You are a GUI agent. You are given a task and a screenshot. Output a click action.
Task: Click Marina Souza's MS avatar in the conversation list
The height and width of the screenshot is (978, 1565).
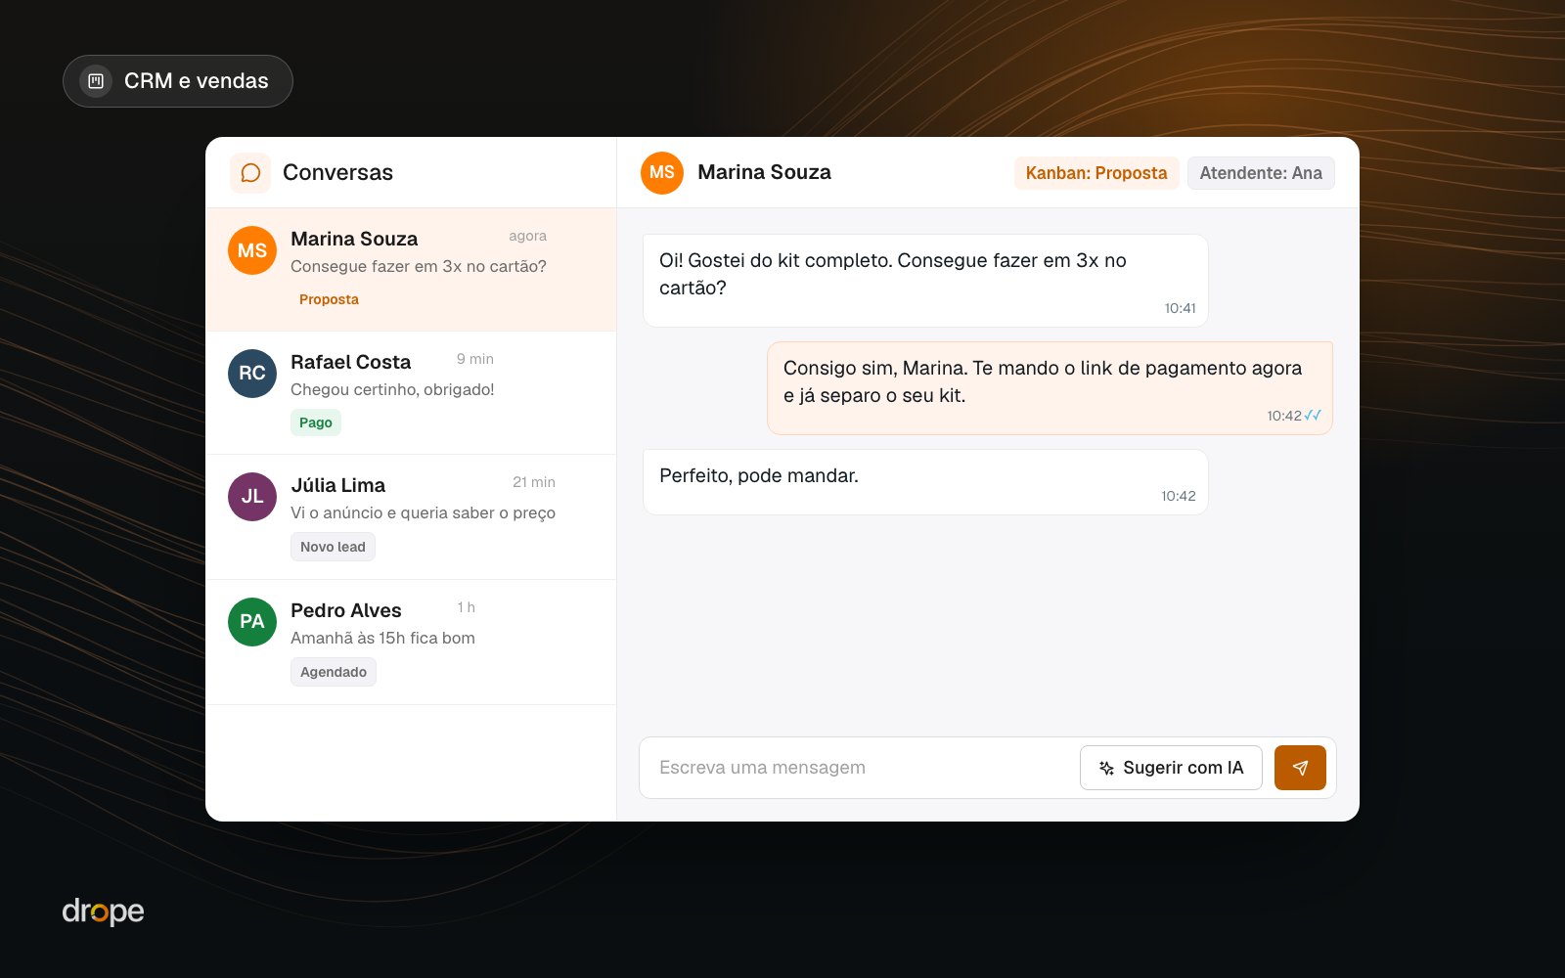[252, 250]
